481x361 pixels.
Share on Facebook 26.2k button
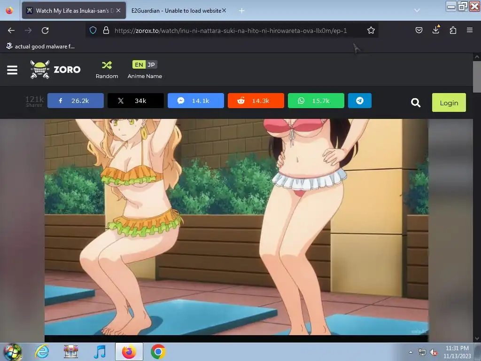click(76, 101)
